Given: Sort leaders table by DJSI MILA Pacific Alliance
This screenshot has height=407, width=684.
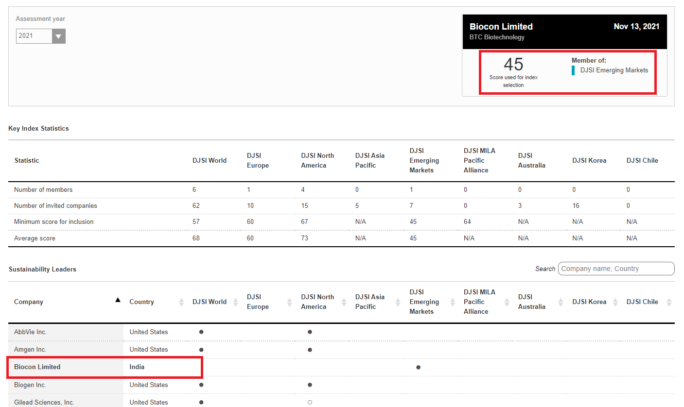Looking at the screenshot, I should [x=507, y=302].
